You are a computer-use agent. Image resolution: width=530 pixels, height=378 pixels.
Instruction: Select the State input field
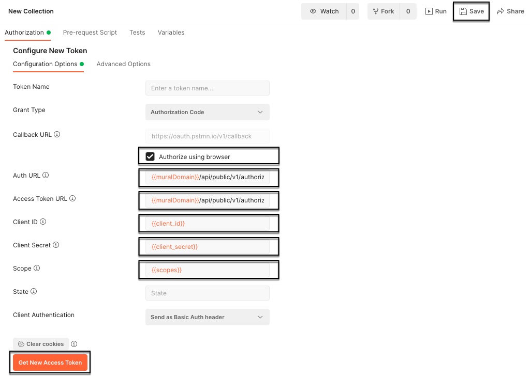tap(207, 293)
